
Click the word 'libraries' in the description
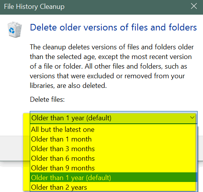[42, 86]
